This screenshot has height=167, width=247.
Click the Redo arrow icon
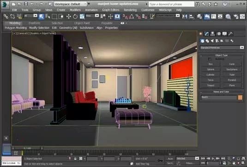coord(41,4)
